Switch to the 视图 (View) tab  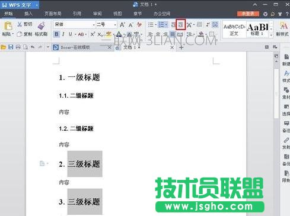117,14
